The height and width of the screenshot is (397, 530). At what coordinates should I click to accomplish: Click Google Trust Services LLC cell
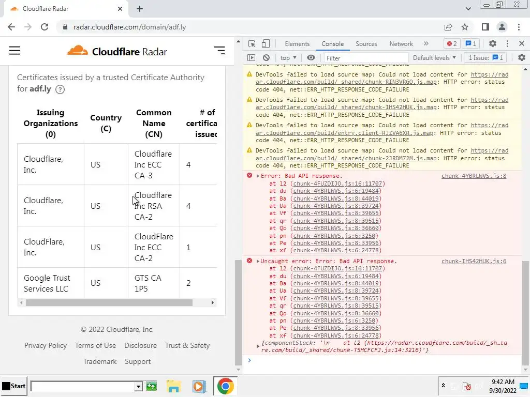[51, 283]
